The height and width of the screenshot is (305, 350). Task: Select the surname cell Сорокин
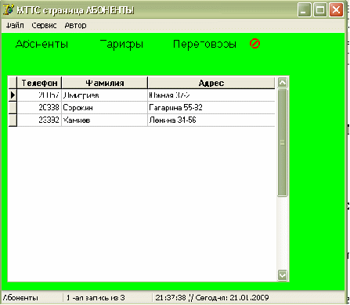105,108
